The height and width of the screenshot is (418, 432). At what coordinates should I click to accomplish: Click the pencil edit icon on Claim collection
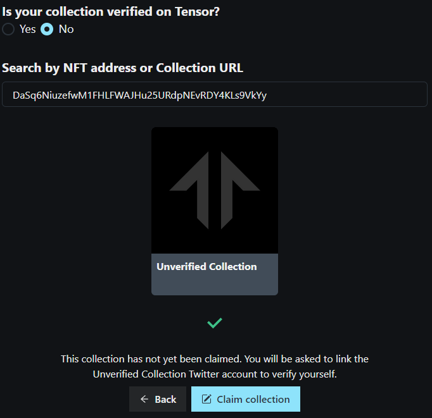[206, 399]
